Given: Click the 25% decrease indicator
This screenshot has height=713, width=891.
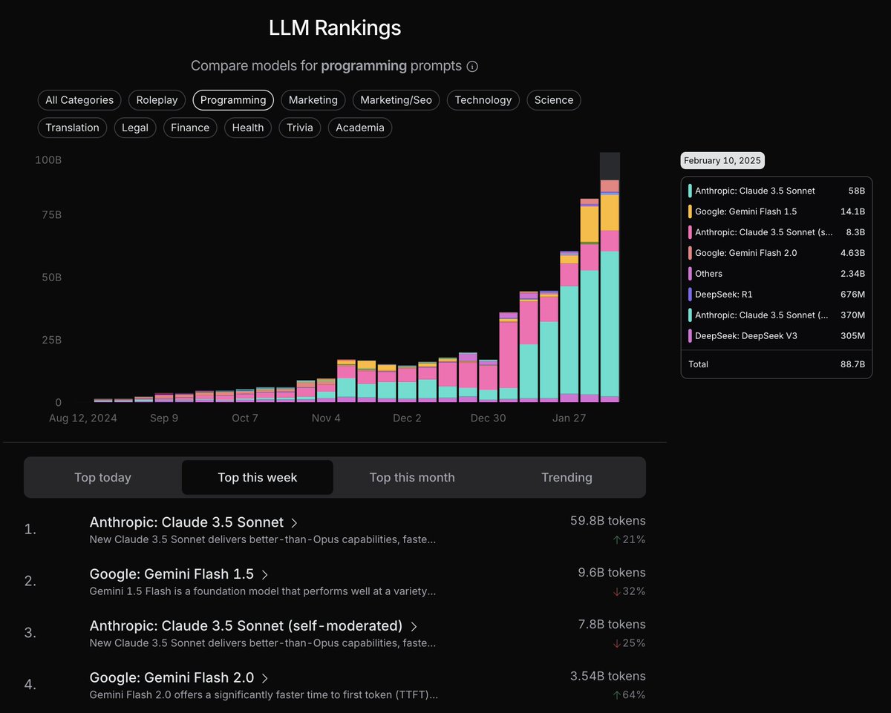Looking at the screenshot, I should [x=628, y=643].
